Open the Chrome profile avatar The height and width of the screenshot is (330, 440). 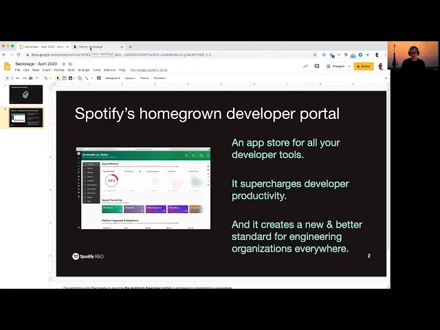[x=377, y=55]
